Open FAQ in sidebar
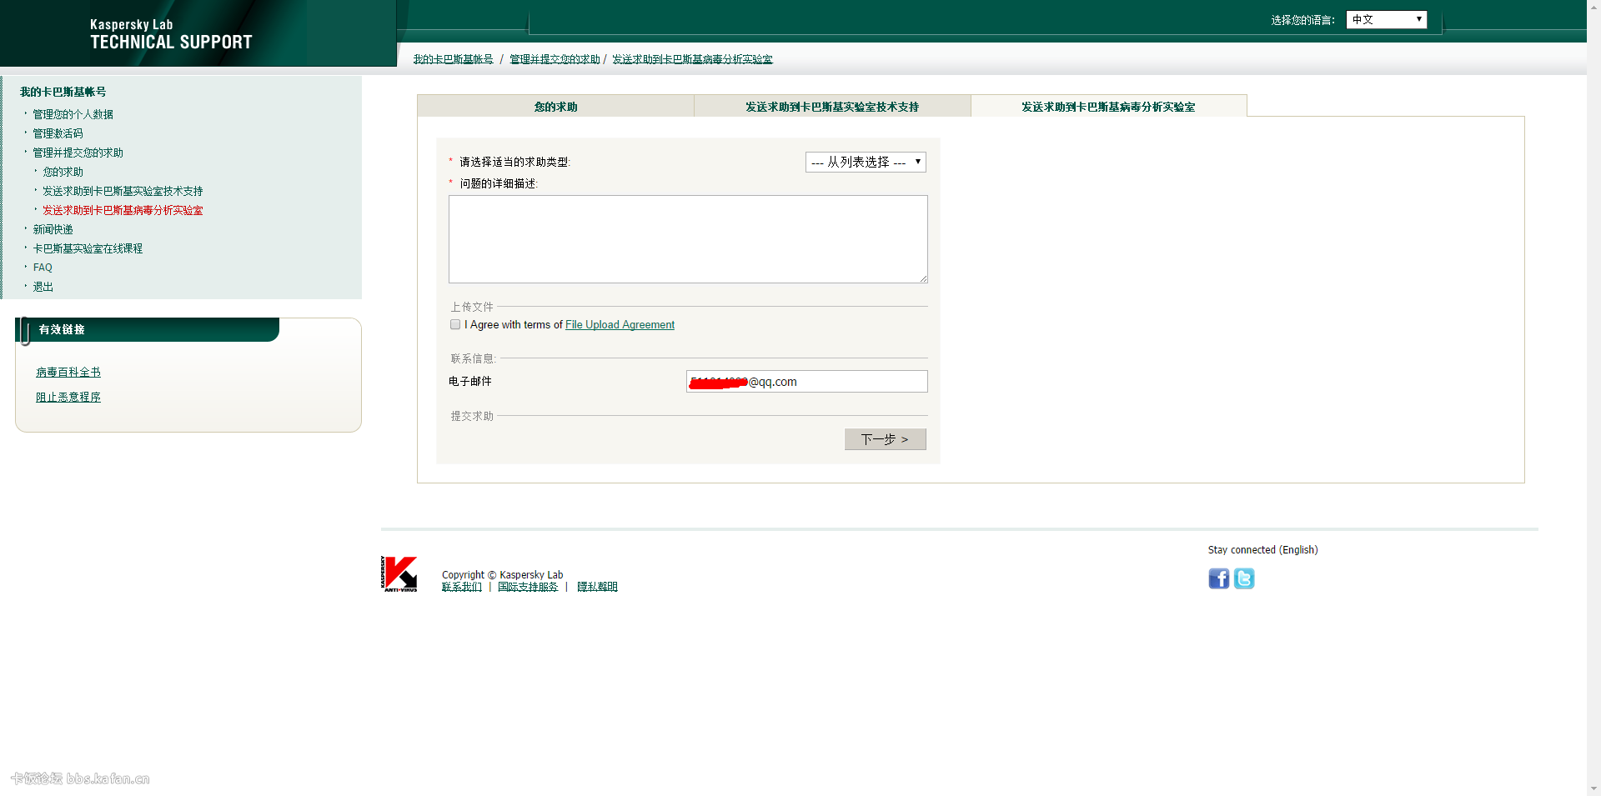This screenshot has height=796, width=1601. [x=43, y=268]
